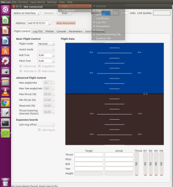Screen dimensions: 173x187
Task: Toggle Parameters in the Tabs submenu
Action: tap(108, 26)
